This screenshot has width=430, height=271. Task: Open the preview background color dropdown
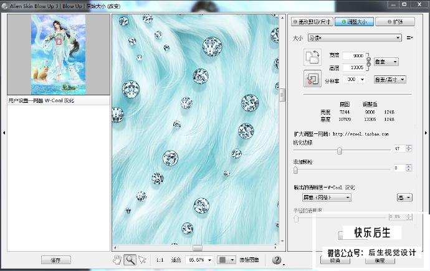[232, 260]
